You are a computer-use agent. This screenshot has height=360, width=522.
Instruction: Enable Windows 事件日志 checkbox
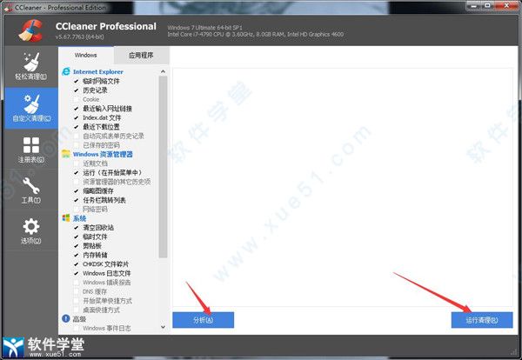click(x=77, y=328)
